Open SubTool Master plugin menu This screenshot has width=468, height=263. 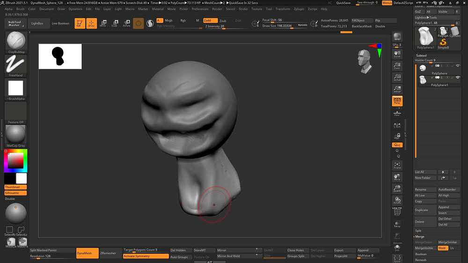tap(15, 23)
